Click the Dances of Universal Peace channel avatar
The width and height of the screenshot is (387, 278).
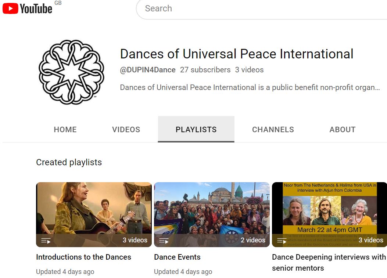point(72,72)
